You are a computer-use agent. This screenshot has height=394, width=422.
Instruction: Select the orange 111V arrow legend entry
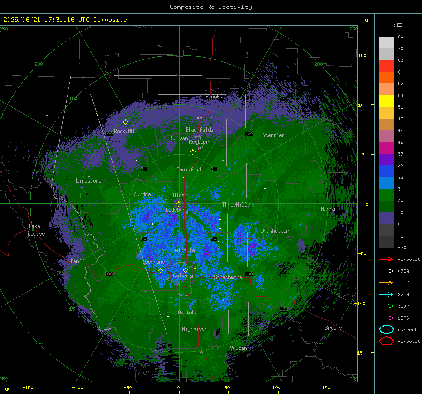pyautogui.click(x=386, y=282)
